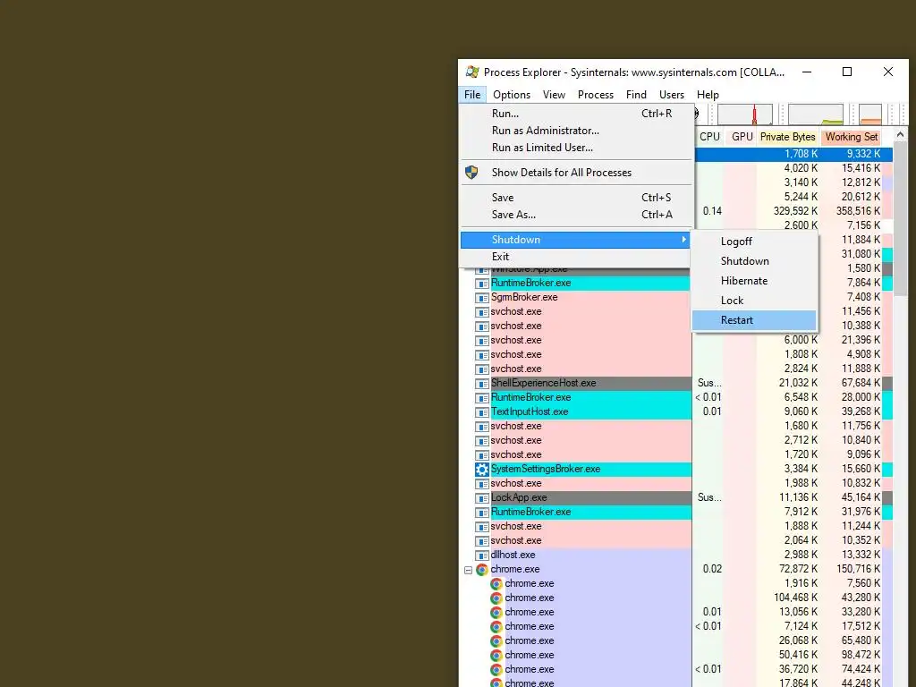This screenshot has height=687, width=916.
Task: Click the ShellExperienceHost.exe icon
Action: point(482,384)
